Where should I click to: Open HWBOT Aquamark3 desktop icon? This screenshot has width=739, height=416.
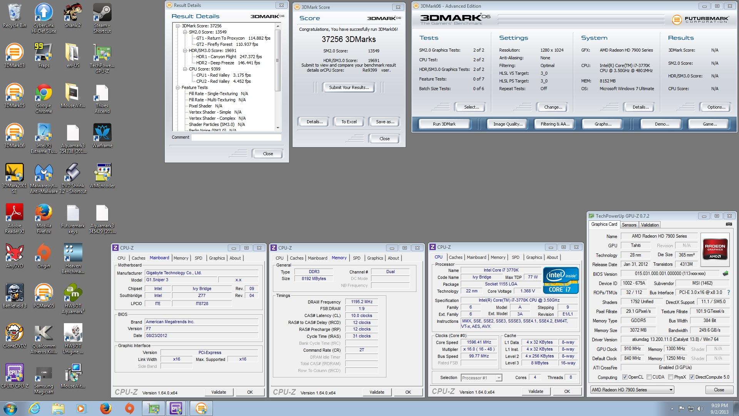tap(73, 299)
